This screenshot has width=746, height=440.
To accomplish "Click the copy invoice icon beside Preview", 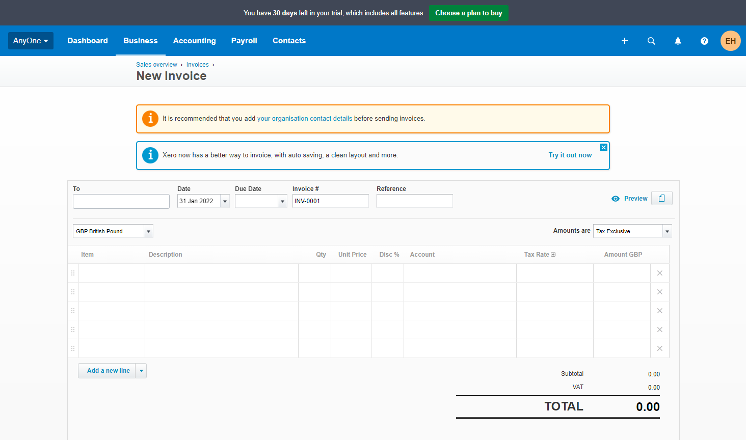I will [661, 198].
